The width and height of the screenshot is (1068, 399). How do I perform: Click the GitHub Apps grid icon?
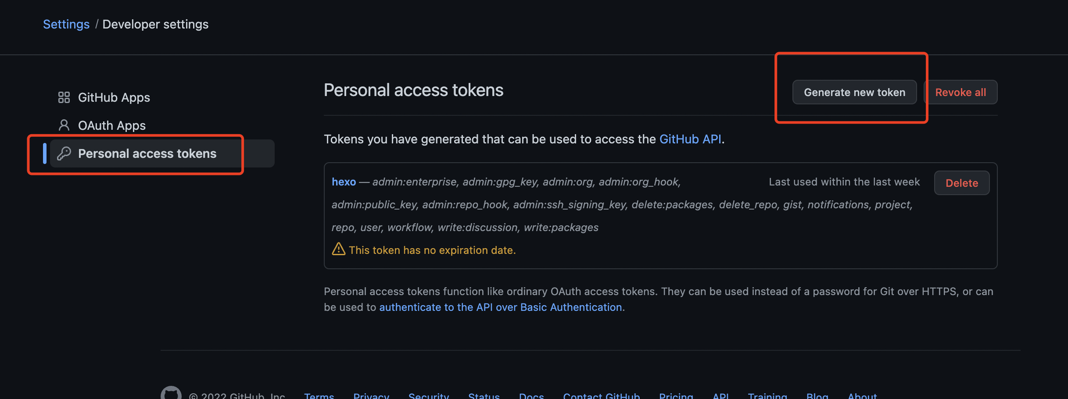click(x=64, y=97)
